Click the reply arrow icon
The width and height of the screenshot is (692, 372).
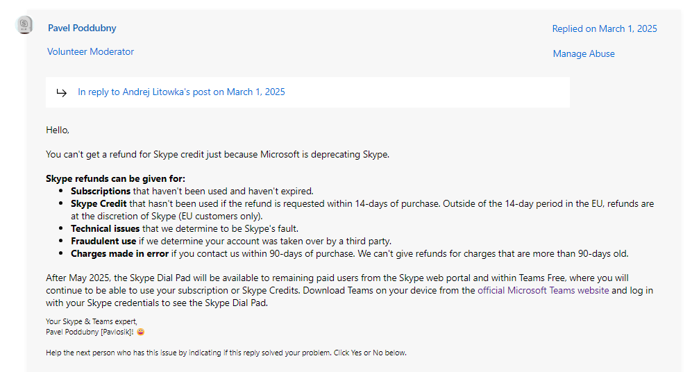click(61, 92)
